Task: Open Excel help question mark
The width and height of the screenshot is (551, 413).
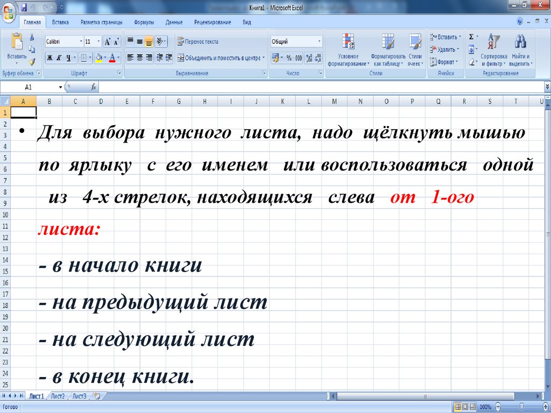Action: (x=520, y=22)
